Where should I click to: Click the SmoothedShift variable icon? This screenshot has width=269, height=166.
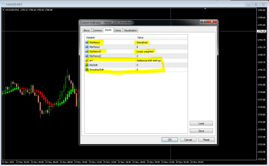[x=87, y=70]
